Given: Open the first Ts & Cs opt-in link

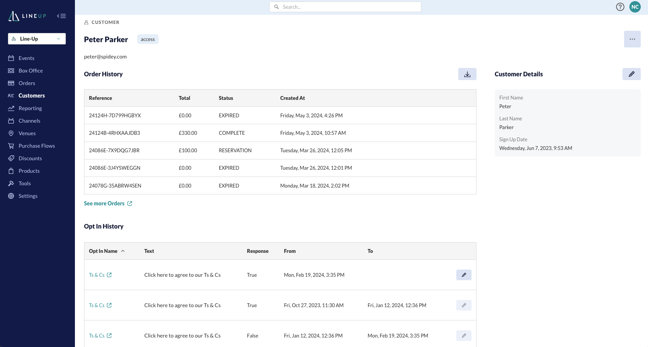Looking at the screenshot, I should point(100,275).
